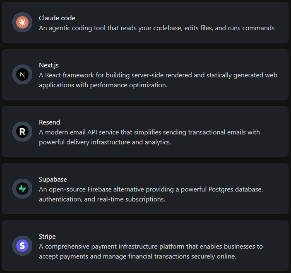Click the Next.js N logo icon
Screen dimensions: 291x273
pyautogui.click(x=22, y=74)
